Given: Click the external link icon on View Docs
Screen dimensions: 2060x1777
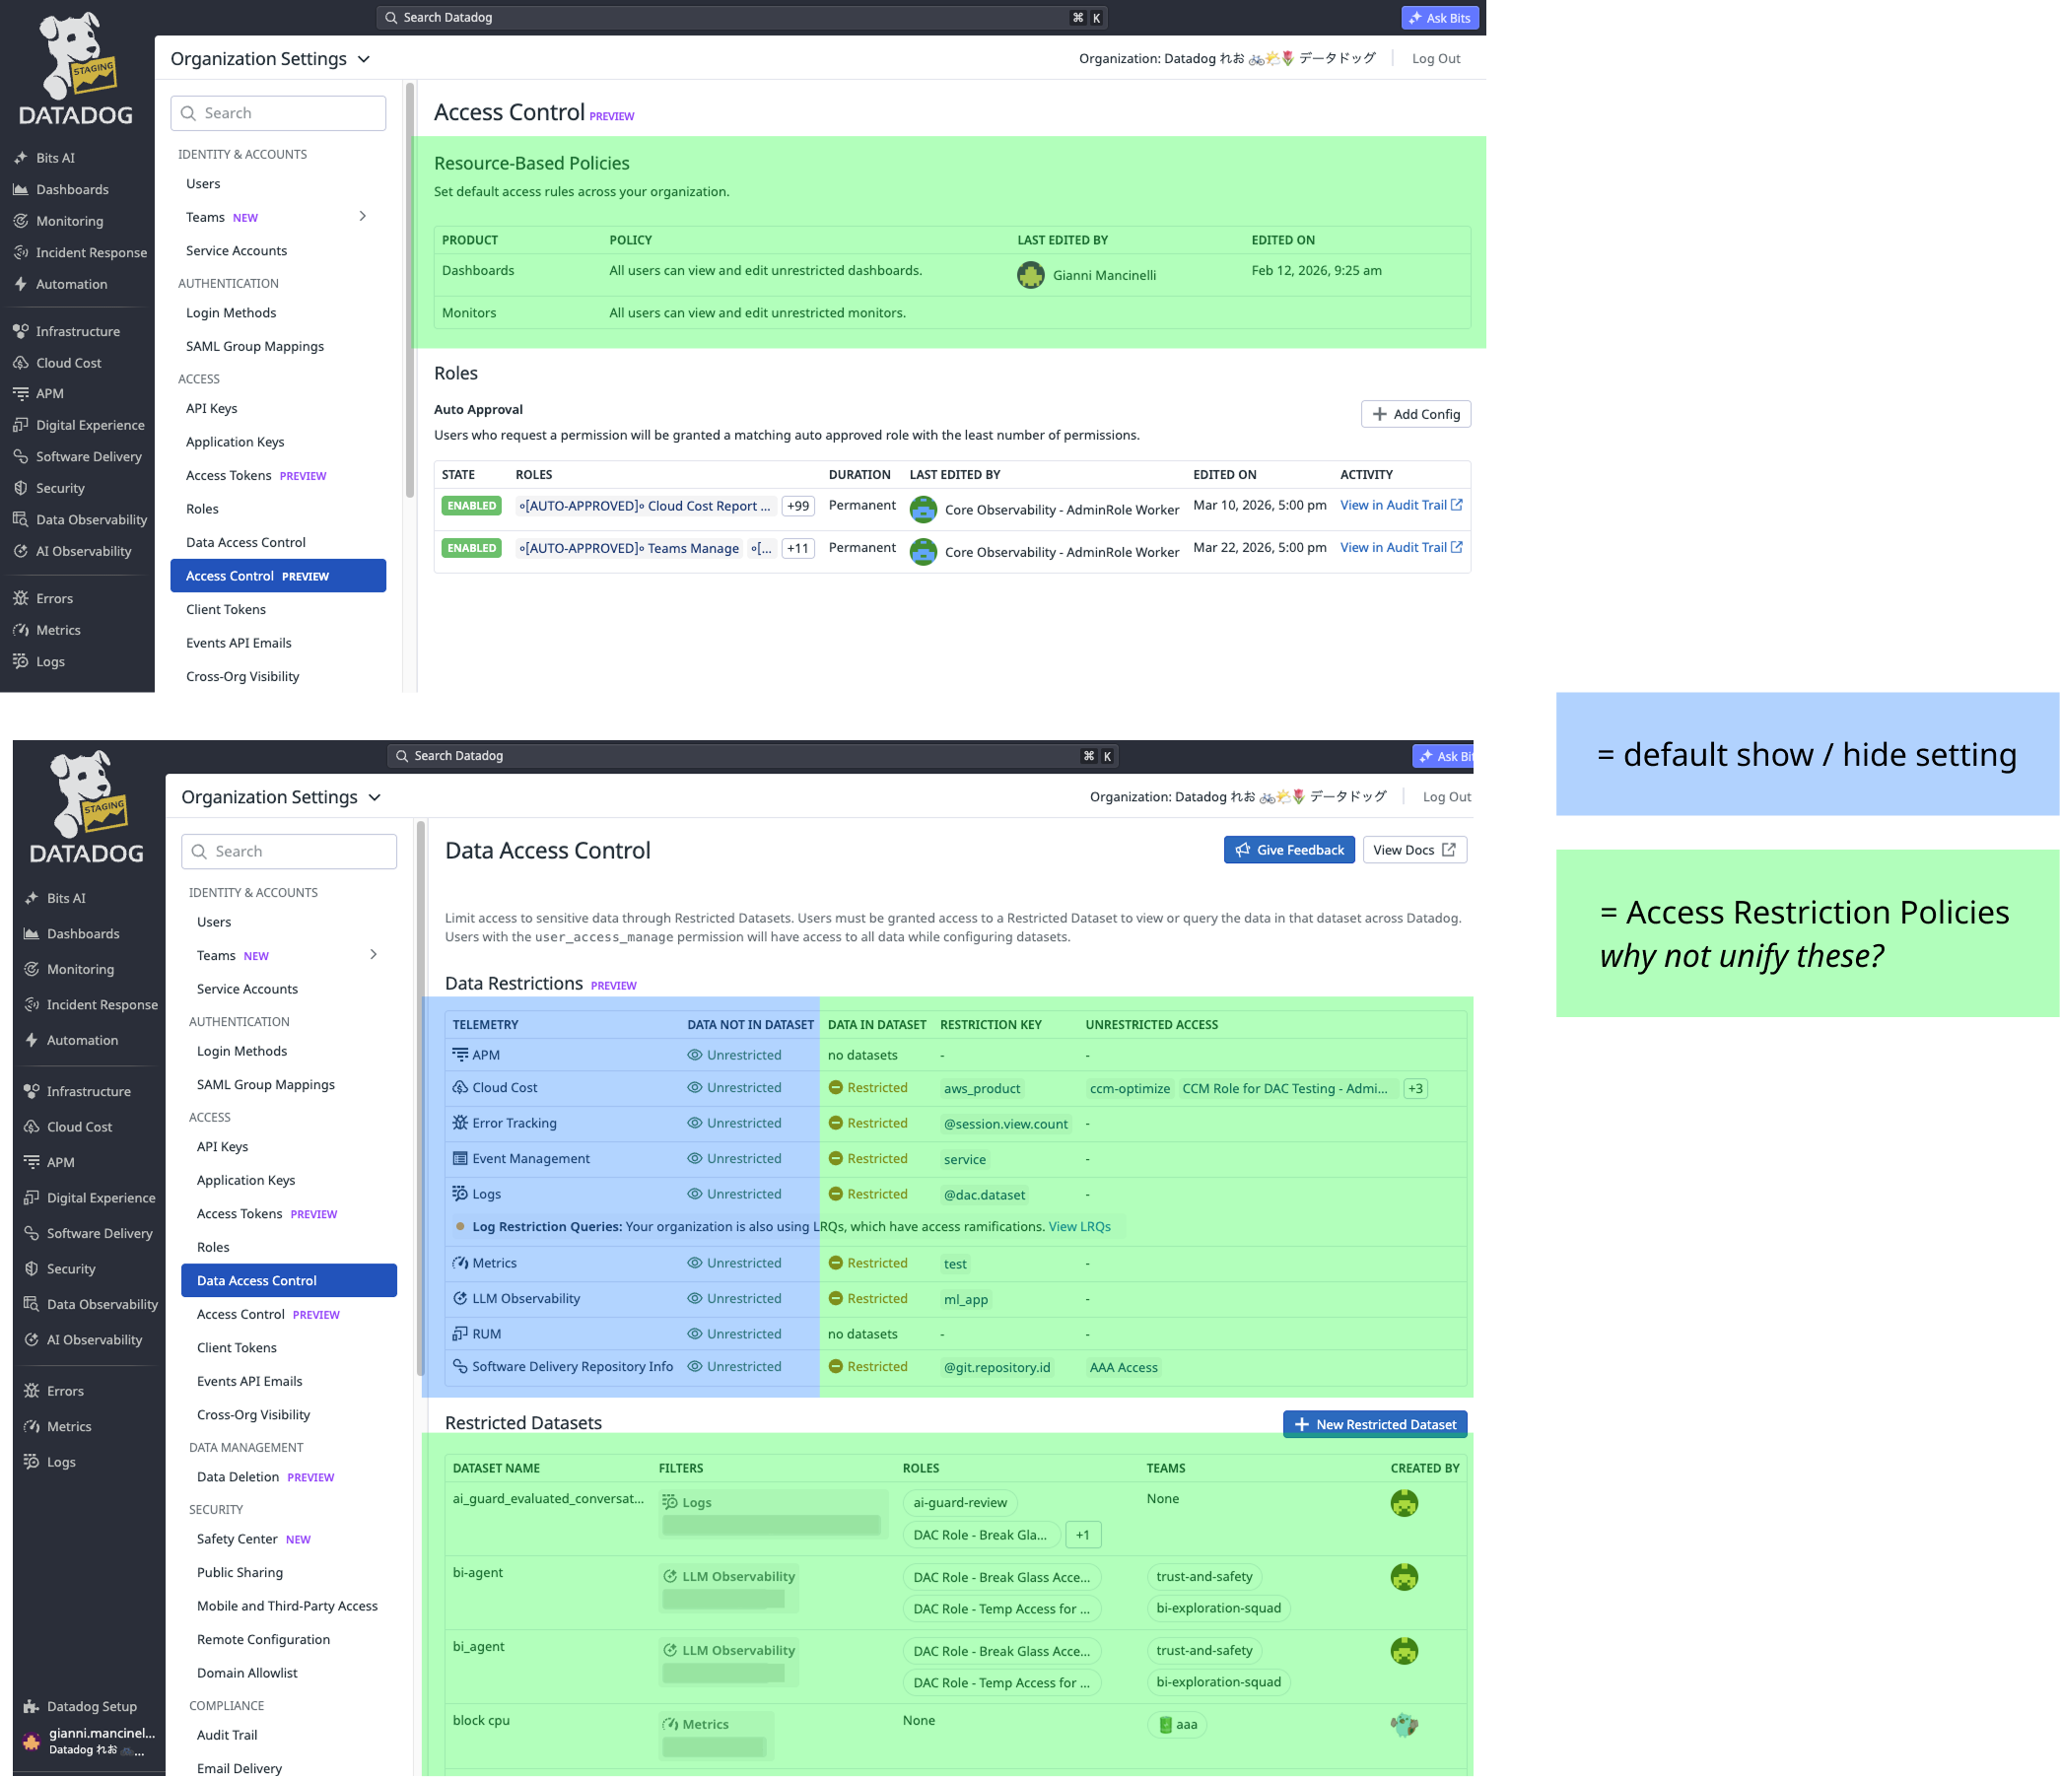Looking at the screenshot, I should (1449, 850).
